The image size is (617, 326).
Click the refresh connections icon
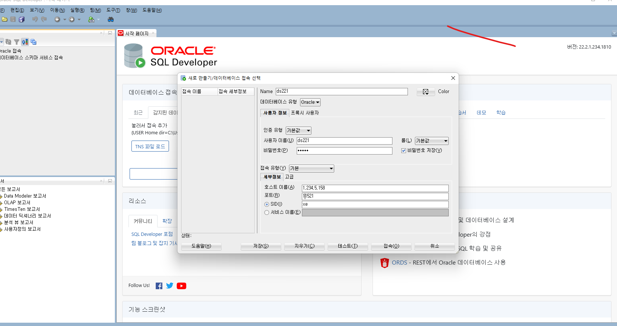pos(8,42)
